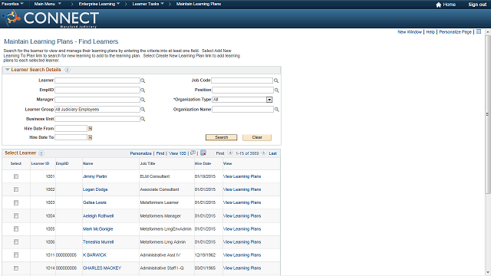
Task: Click the Learner input field
Action: [x=97, y=80]
